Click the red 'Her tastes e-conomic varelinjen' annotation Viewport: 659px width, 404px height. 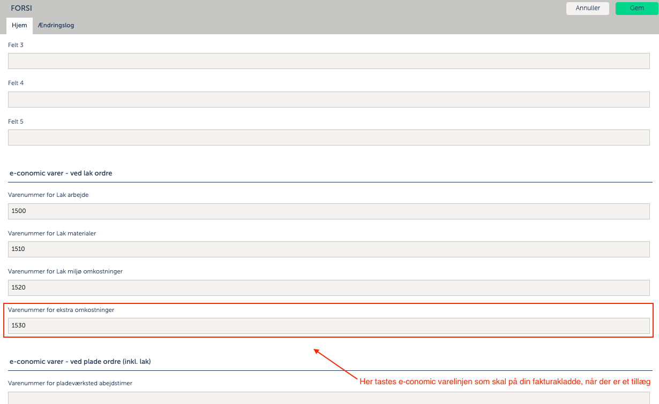pos(504,382)
